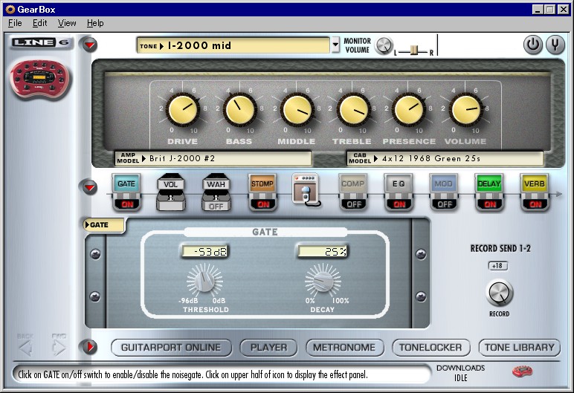Open the WAH pedal effect icon
This screenshot has height=393, width=574.
pyautogui.click(x=216, y=183)
